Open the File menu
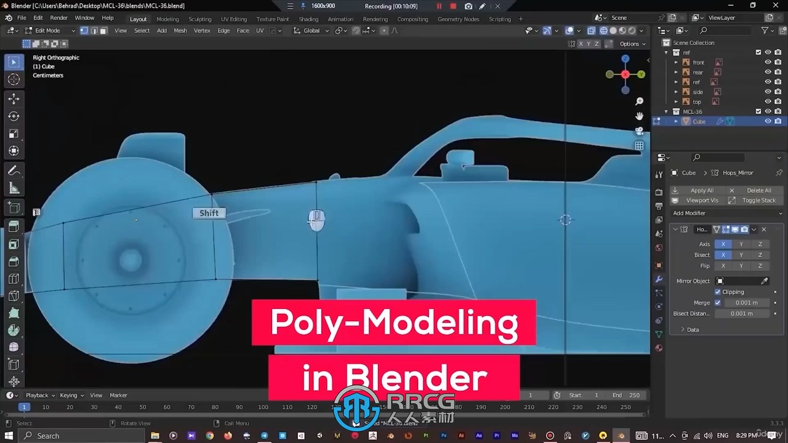The height and width of the screenshot is (443, 788). (22, 18)
